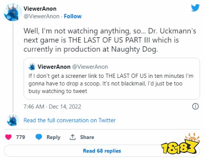Viewport: 205px width, 161px height.
Task: Click the small avatar in quoted tweet
Action: (32, 67)
